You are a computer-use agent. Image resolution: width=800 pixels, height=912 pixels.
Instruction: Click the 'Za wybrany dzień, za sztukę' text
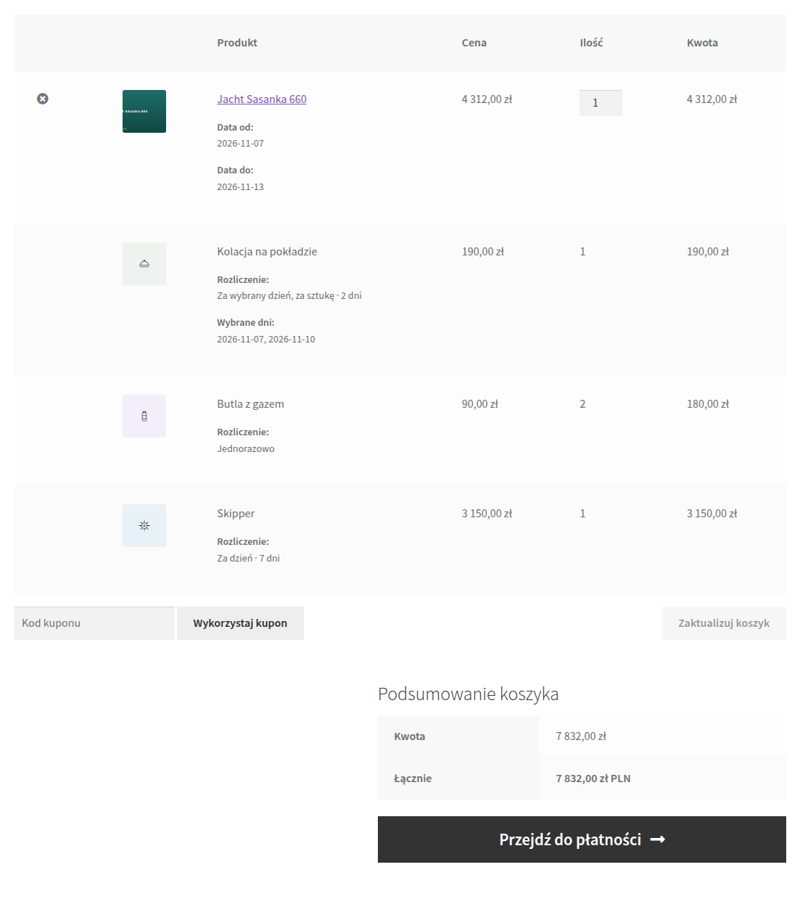[x=276, y=296]
